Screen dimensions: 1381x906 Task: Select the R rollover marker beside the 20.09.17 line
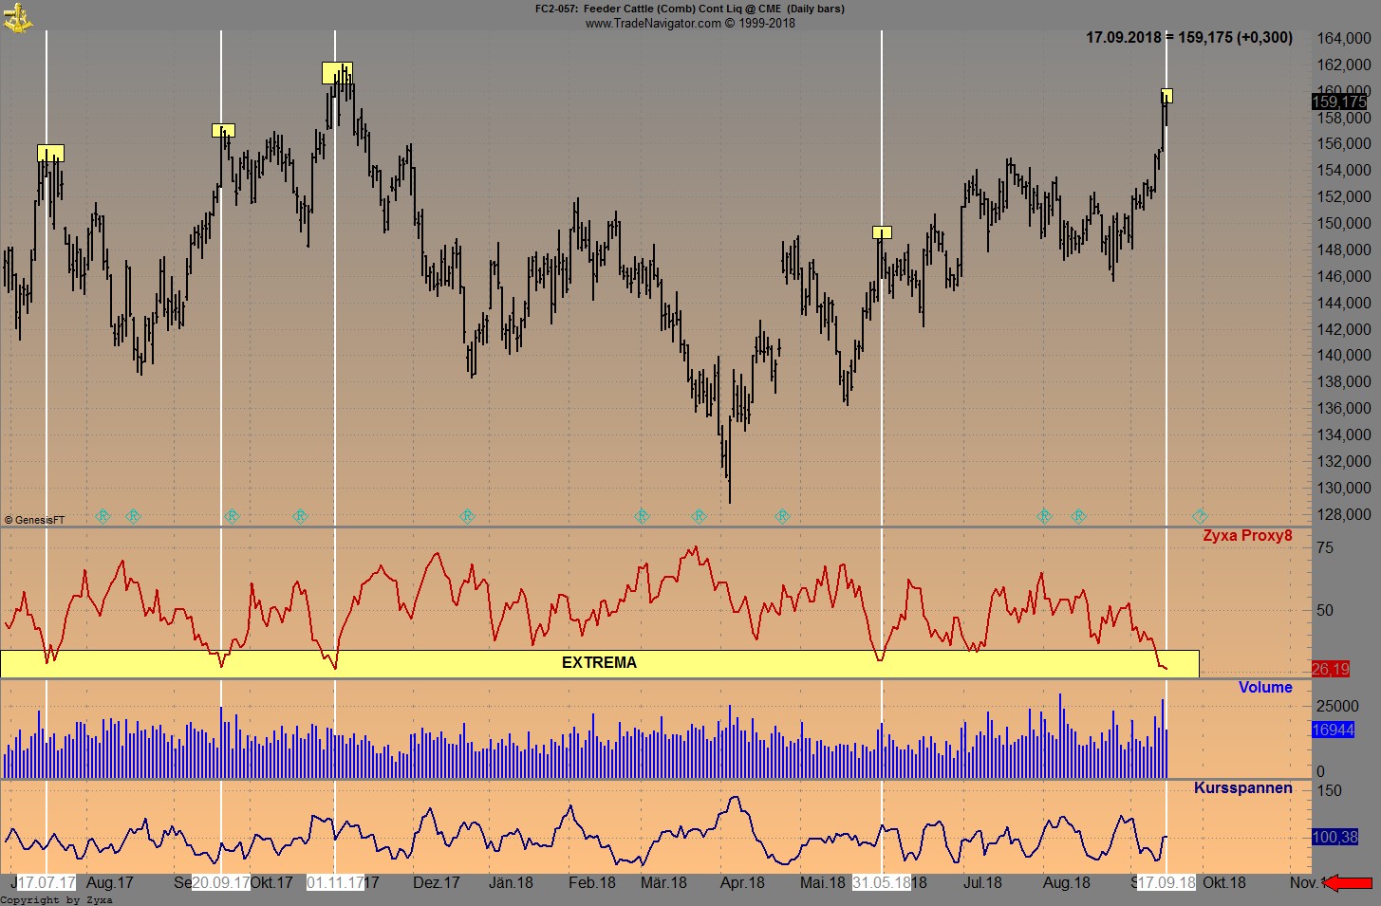tap(232, 516)
